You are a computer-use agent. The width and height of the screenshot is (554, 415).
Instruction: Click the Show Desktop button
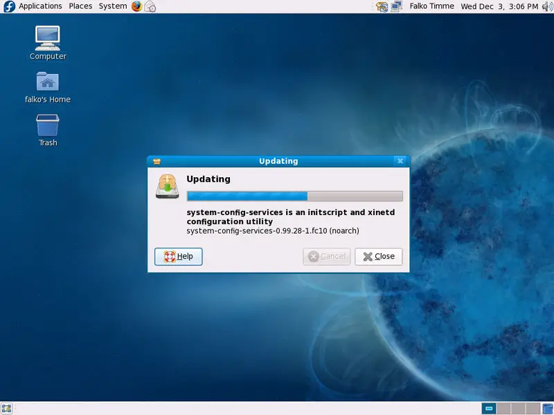(6, 408)
